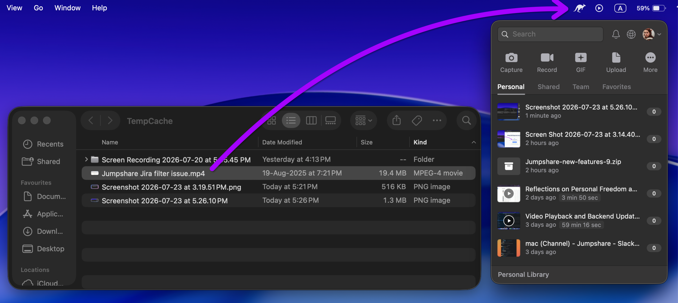The height and width of the screenshot is (303, 678).
Task: Open the Finder action ellipsis menu
Action: (x=437, y=120)
